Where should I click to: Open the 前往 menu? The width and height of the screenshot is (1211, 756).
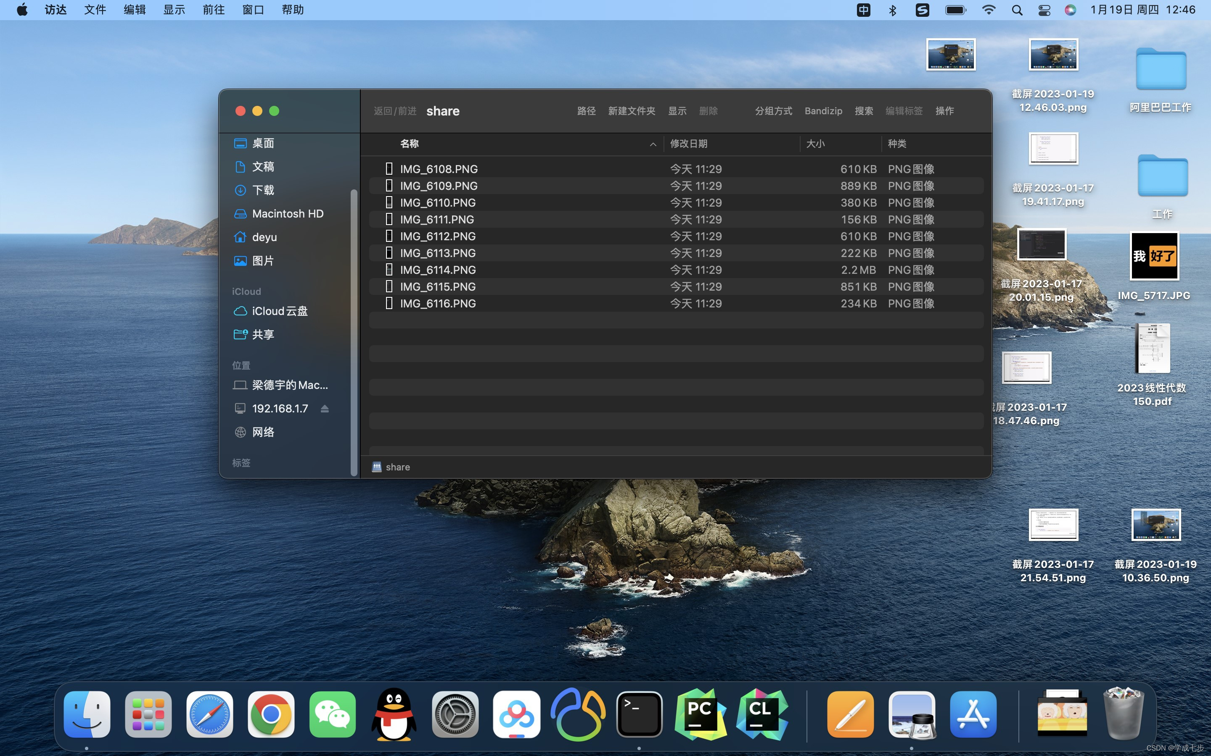pos(213,10)
